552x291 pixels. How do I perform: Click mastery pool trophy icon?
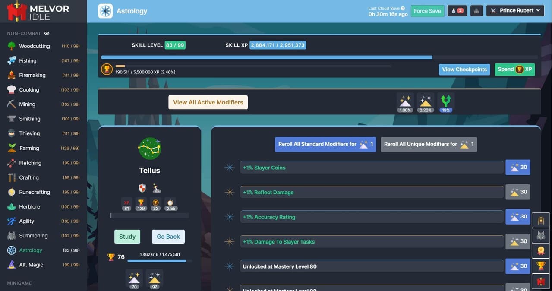pos(107,69)
